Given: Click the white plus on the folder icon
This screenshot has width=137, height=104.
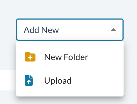Looking at the screenshot, I should [30, 58].
